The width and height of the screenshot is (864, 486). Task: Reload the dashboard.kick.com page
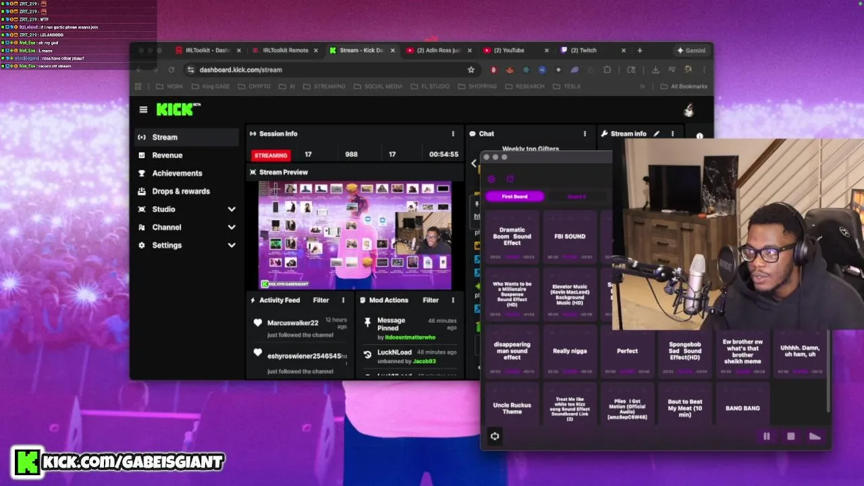coord(171,70)
